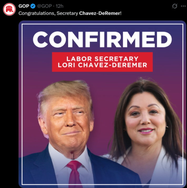Click the blue verified checkmark badge
187x188 pixels.
[x=33, y=6]
